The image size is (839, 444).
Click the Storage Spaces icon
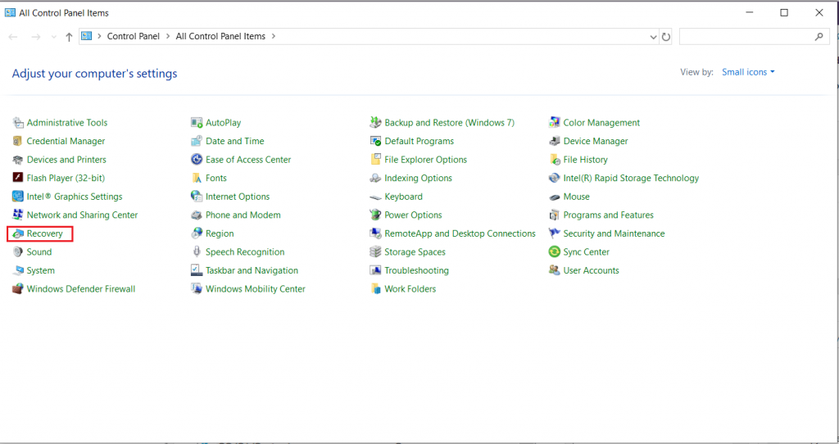(x=375, y=252)
